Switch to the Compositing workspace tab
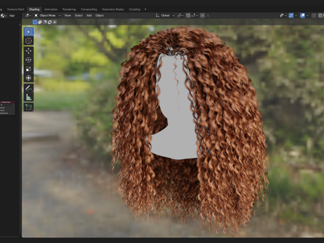Viewport: 324px width, 243px height. coord(89,9)
